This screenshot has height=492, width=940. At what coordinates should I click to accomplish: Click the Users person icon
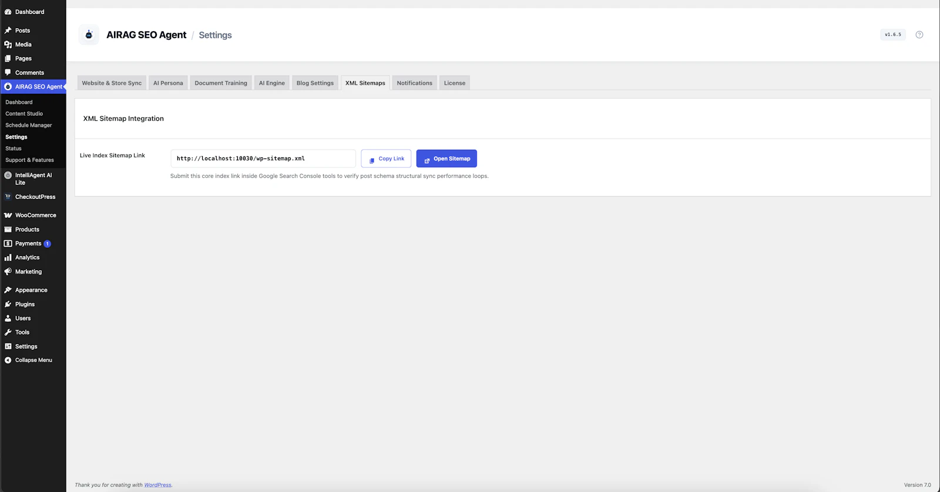pos(8,318)
